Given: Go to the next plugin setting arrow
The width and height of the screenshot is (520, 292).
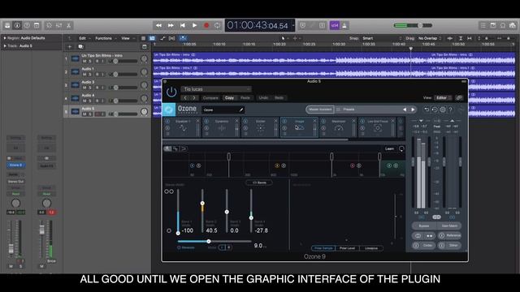Looking at the screenshot, I should 194,98.
